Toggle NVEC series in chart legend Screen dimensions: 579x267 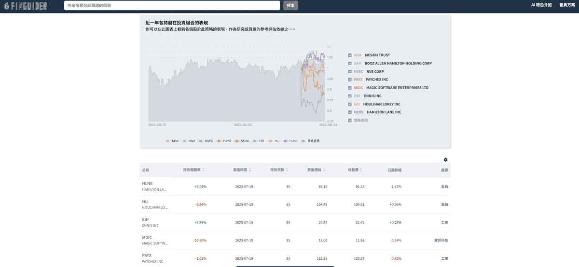point(206,141)
